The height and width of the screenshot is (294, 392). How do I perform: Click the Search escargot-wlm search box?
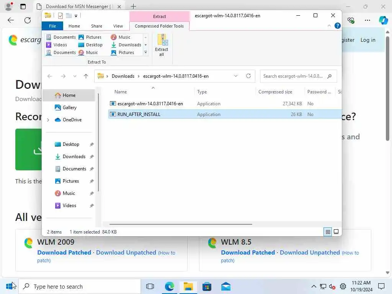298,76
